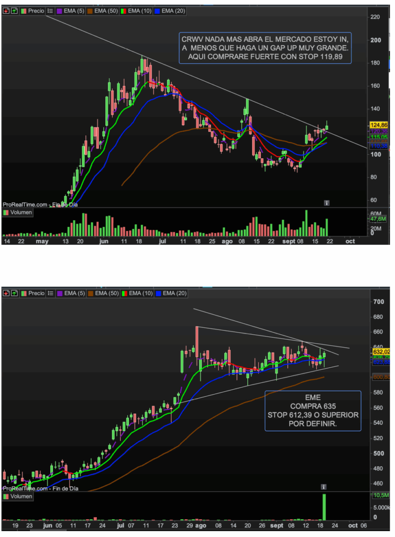Click the green up-arrow icon in the bottom chart
The height and width of the screenshot is (537, 395).
click(x=14, y=293)
